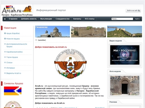
Task: Open the Герои Арцаха link
Action: pyautogui.click(x=12, y=57)
